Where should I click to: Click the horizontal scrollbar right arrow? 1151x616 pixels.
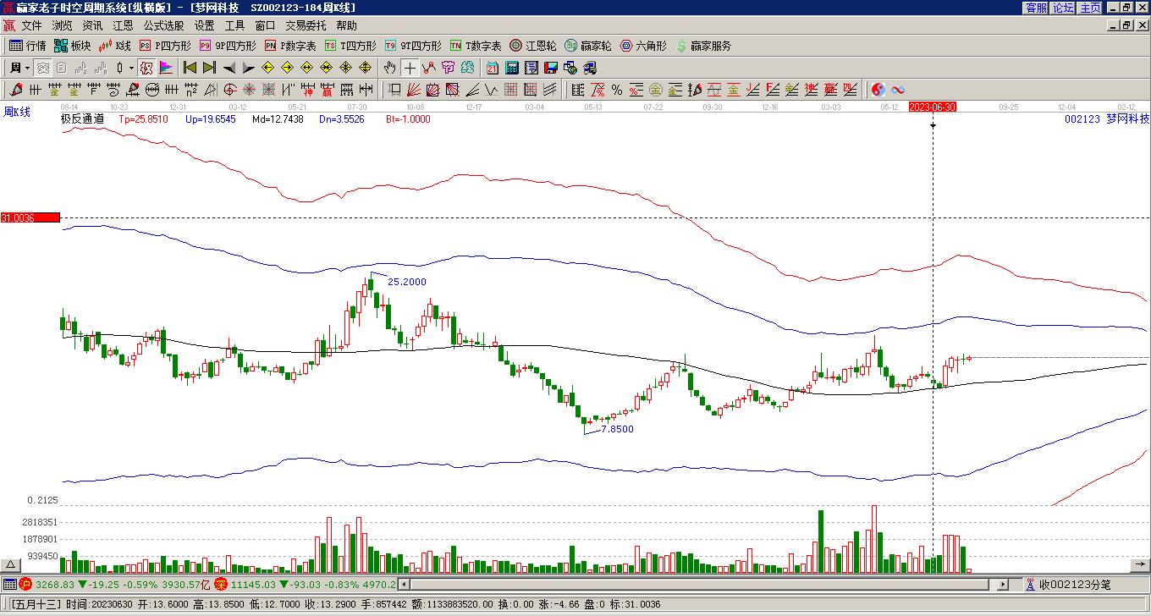click(x=1004, y=584)
